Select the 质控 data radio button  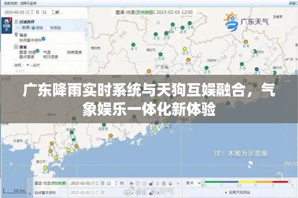click(33, 28)
